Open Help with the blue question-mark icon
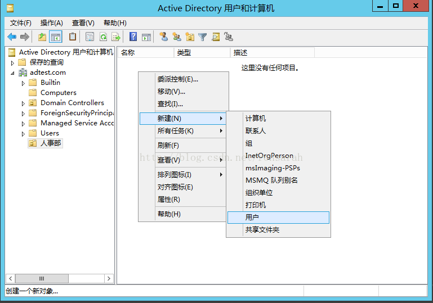 click(133, 37)
